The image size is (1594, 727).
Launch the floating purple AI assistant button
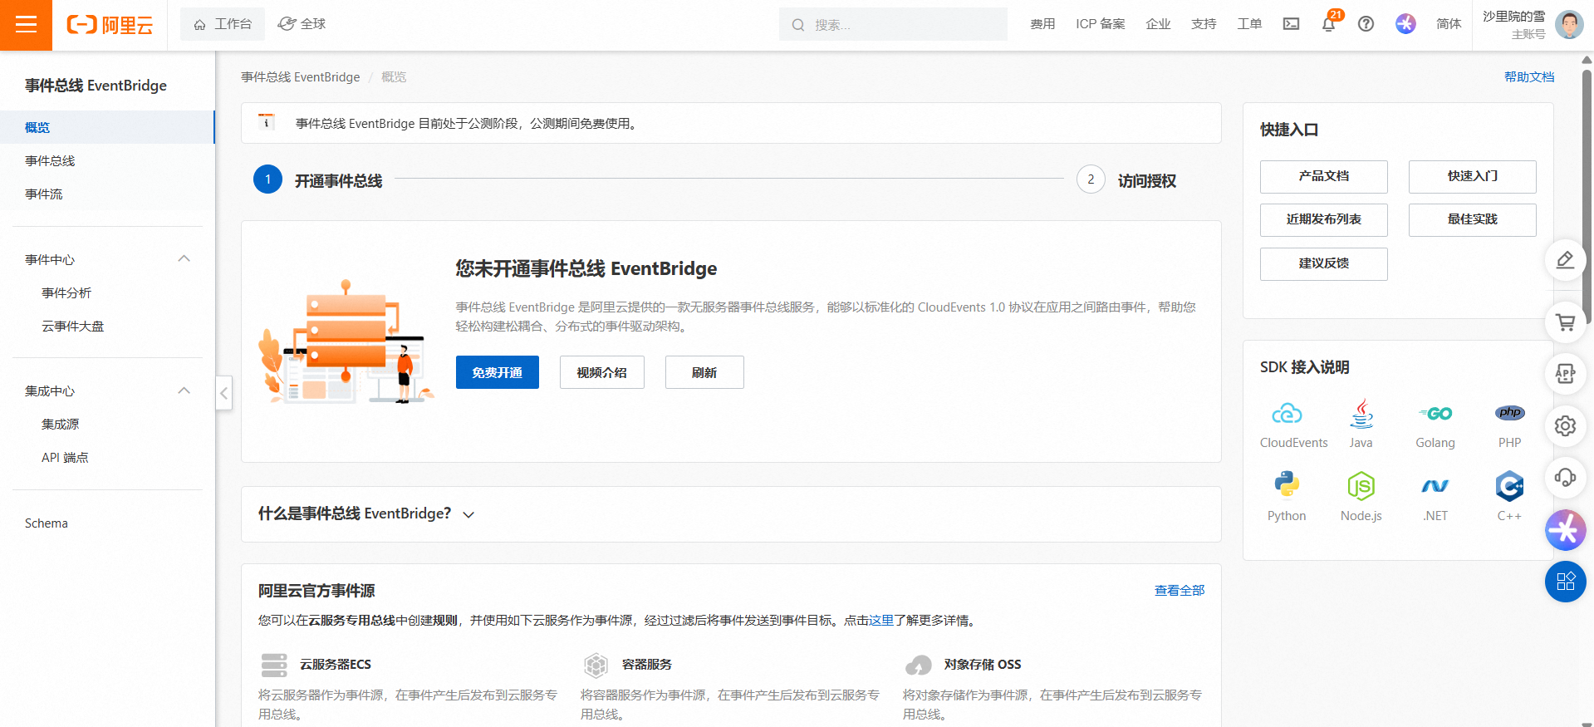(1565, 530)
